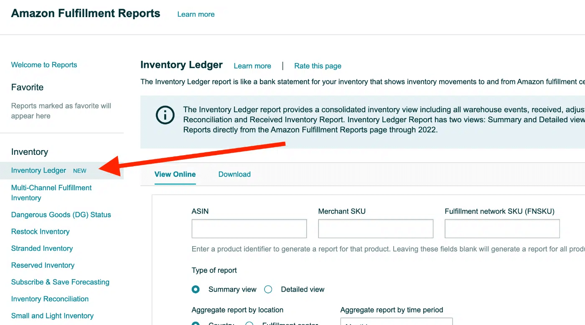Image resolution: width=585 pixels, height=325 pixels.
Task: Click the info icon in the blue banner
Action: [x=165, y=115]
